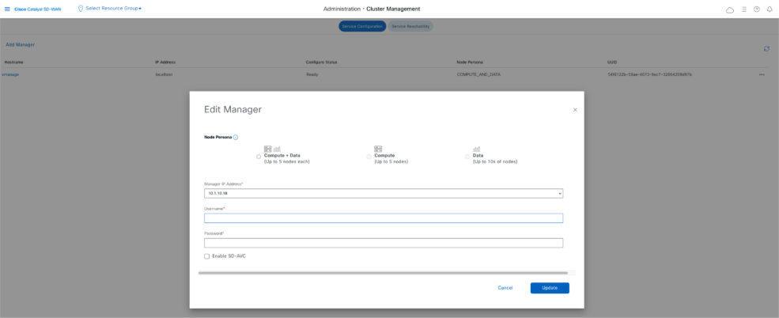Click the Update button
Screen dimensions: 779x318
[549, 288]
